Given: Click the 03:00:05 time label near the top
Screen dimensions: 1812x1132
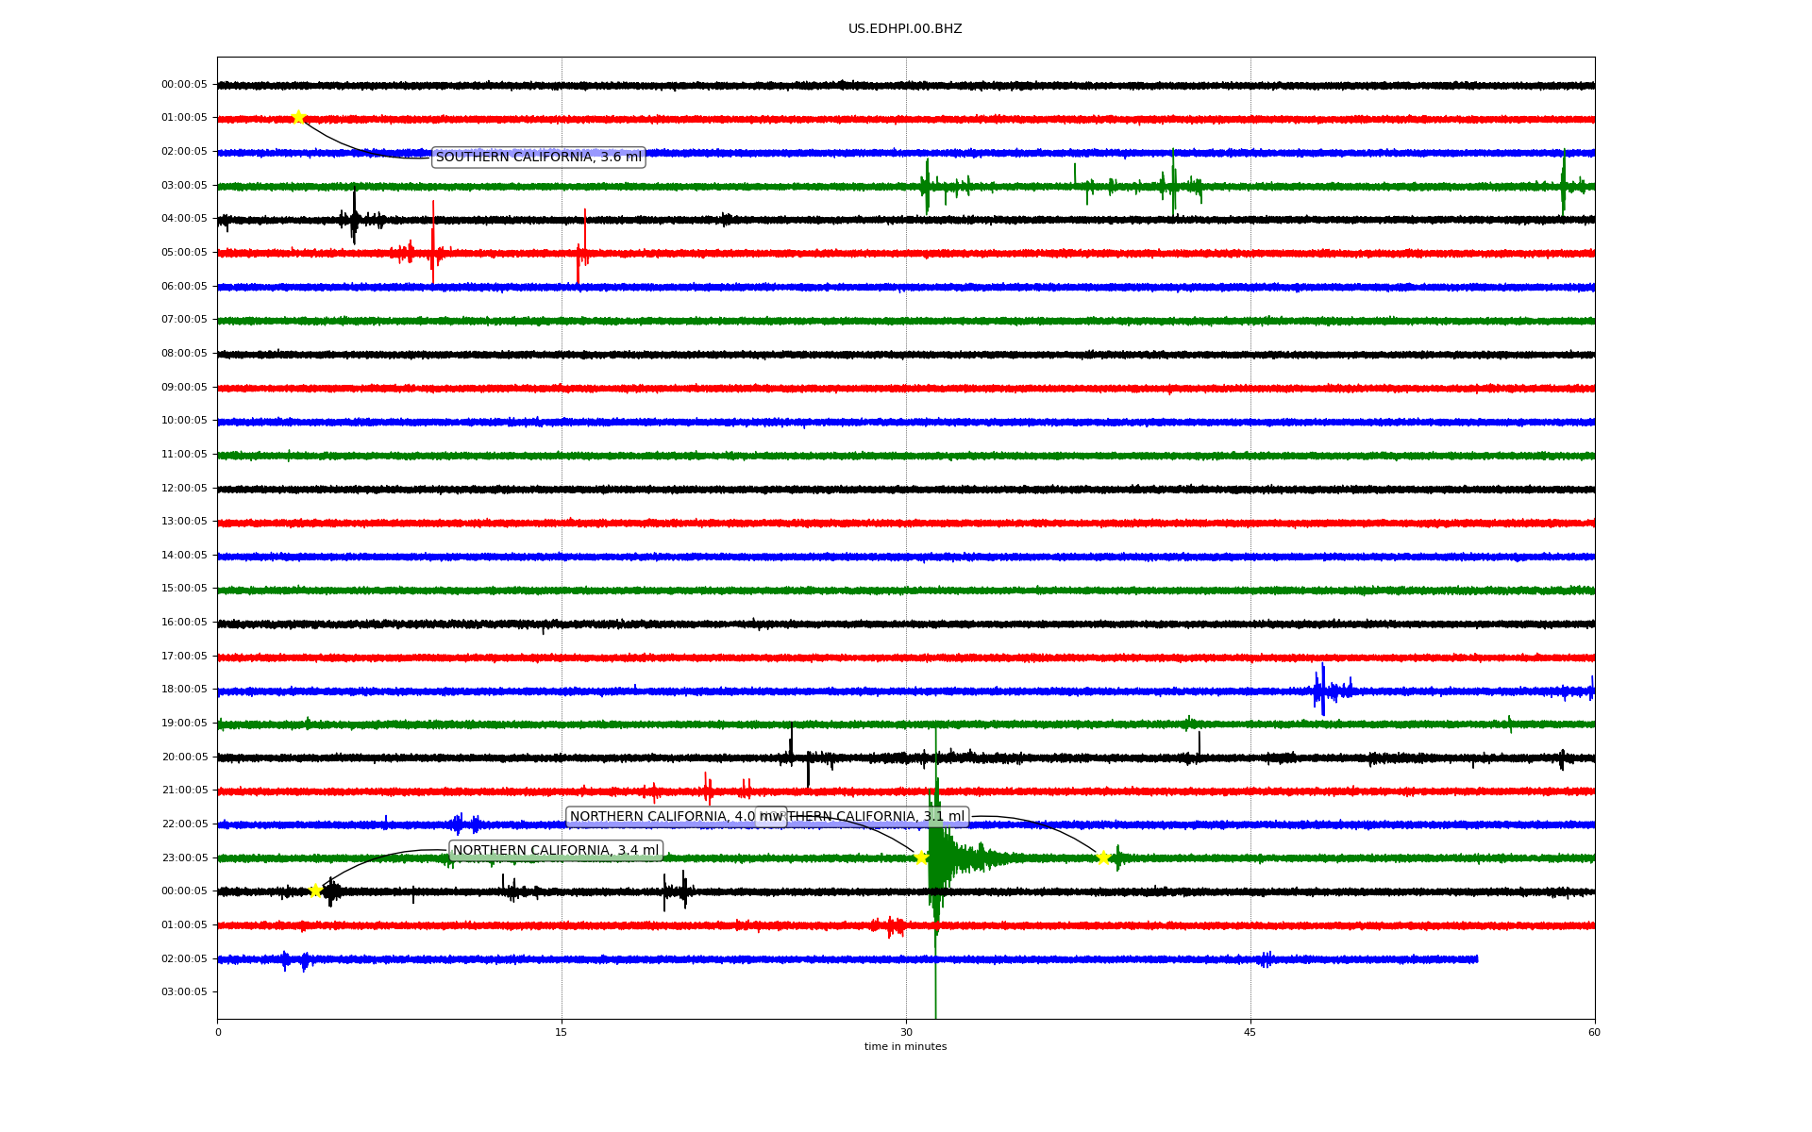Looking at the screenshot, I should tap(184, 185).
